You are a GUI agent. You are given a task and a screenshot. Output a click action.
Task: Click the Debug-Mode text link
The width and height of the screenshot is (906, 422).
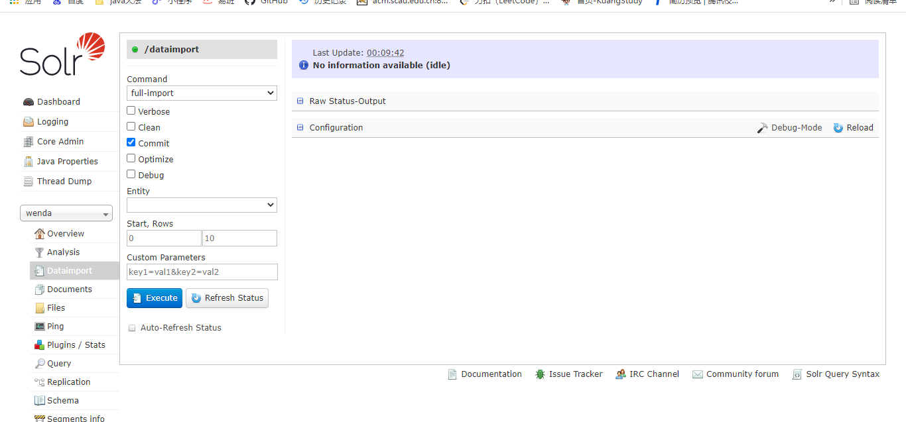(797, 128)
